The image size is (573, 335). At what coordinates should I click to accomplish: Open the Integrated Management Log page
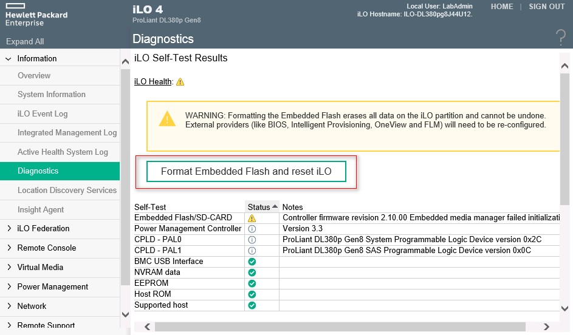[x=67, y=133]
